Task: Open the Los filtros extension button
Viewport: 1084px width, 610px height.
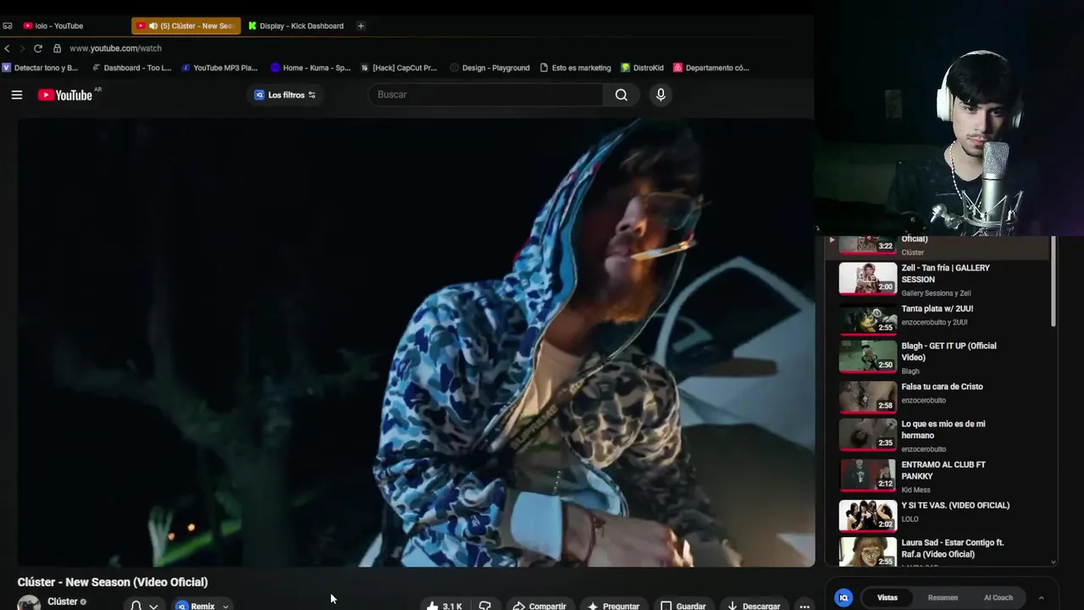Action: coord(285,95)
